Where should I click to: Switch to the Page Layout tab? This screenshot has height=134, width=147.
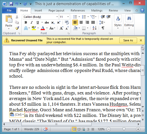pyautogui.click(x=56, y=10)
